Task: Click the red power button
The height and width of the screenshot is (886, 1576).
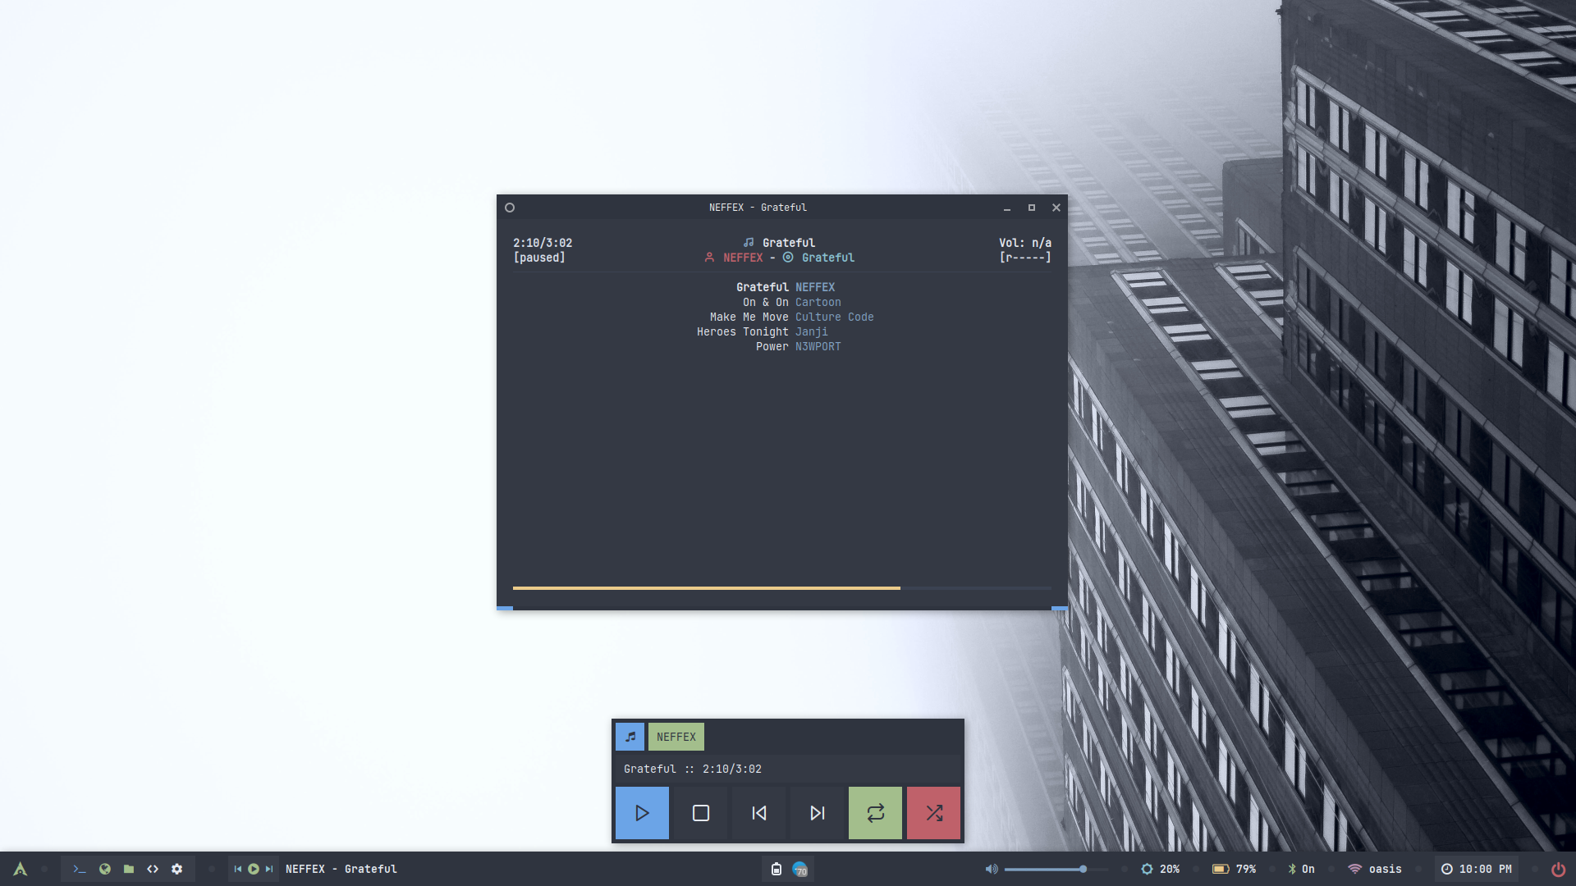Action: 1557,869
